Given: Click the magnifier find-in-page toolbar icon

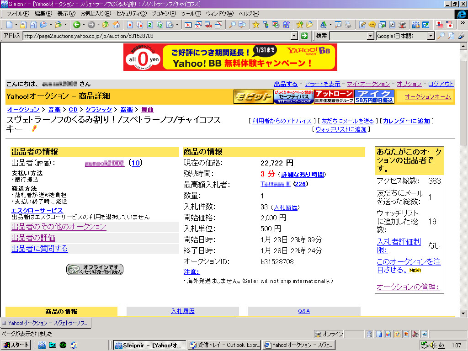Looking at the screenshot, I should [x=232, y=25].
